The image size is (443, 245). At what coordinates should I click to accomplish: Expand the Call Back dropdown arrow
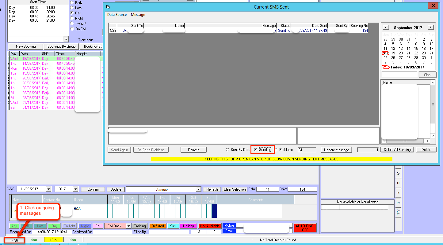128,226
